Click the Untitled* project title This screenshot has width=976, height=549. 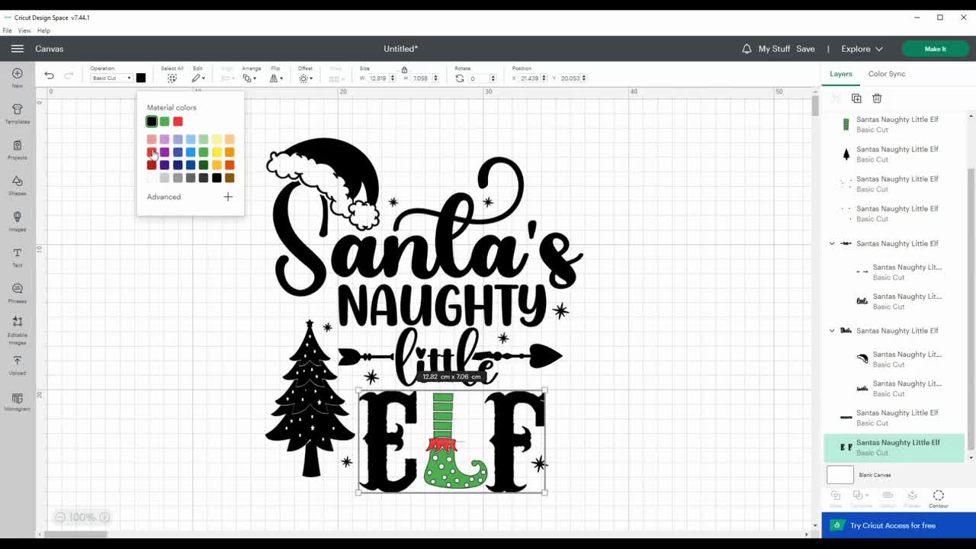tap(400, 49)
